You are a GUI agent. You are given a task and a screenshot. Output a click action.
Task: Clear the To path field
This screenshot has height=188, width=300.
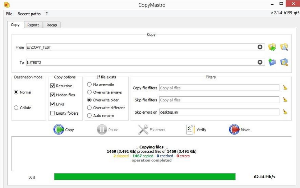[x=260, y=62]
